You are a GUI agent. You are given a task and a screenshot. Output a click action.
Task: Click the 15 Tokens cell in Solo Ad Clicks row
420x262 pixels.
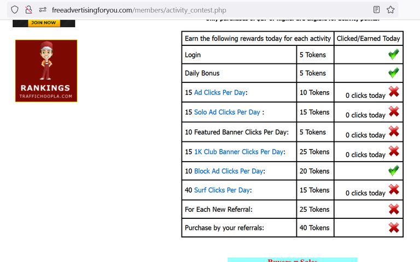pyautogui.click(x=314, y=112)
